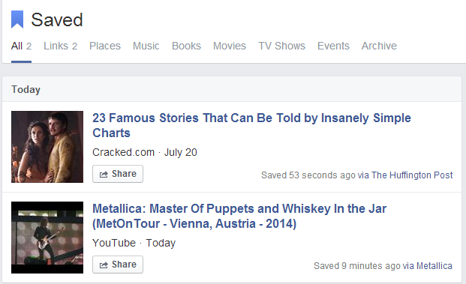
Task: Open the TV Shows tab
Action: (281, 46)
